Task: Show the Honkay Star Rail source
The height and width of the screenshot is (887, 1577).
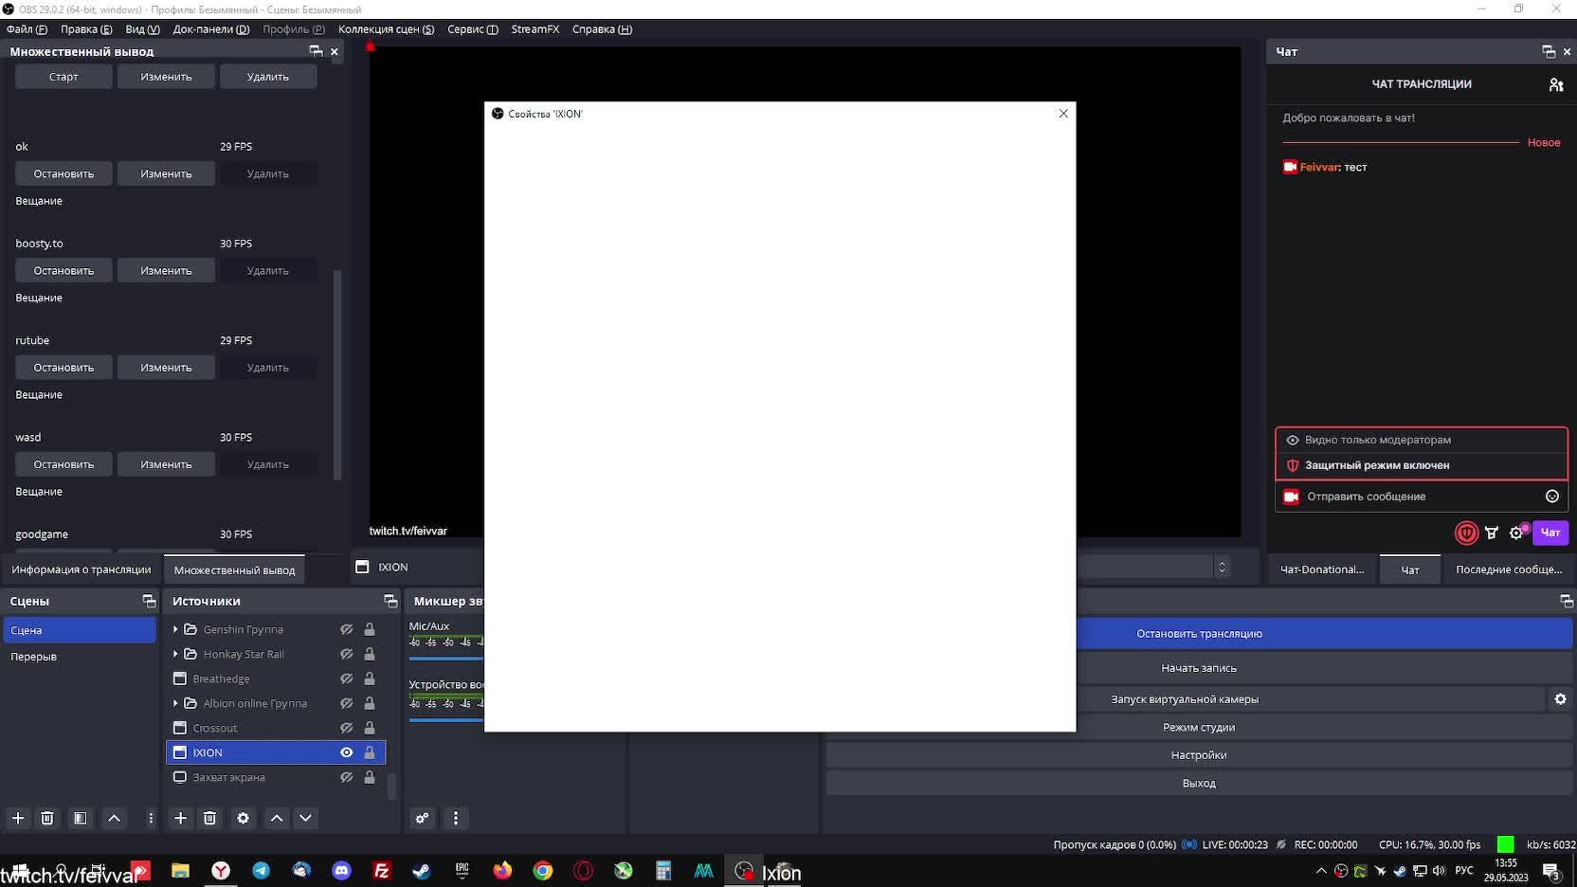Action: pos(347,654)
